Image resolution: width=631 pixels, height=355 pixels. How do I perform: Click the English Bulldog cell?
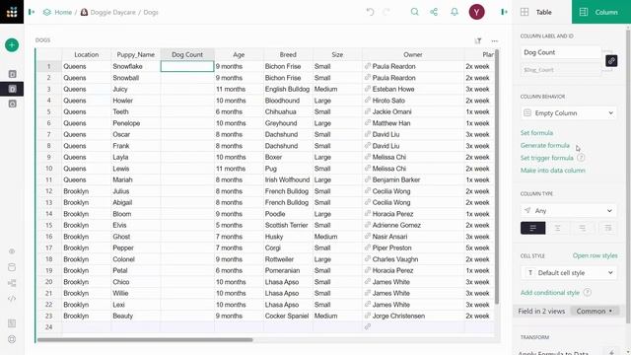(288, 89)
